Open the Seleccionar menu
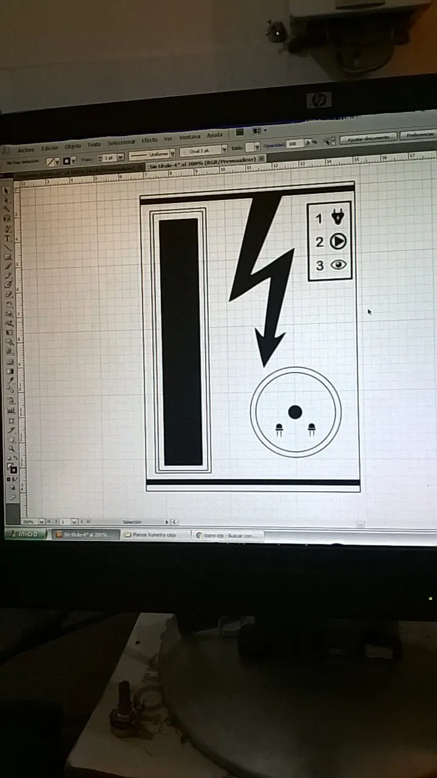The image size is (437, 778). [x=121, y=143]
